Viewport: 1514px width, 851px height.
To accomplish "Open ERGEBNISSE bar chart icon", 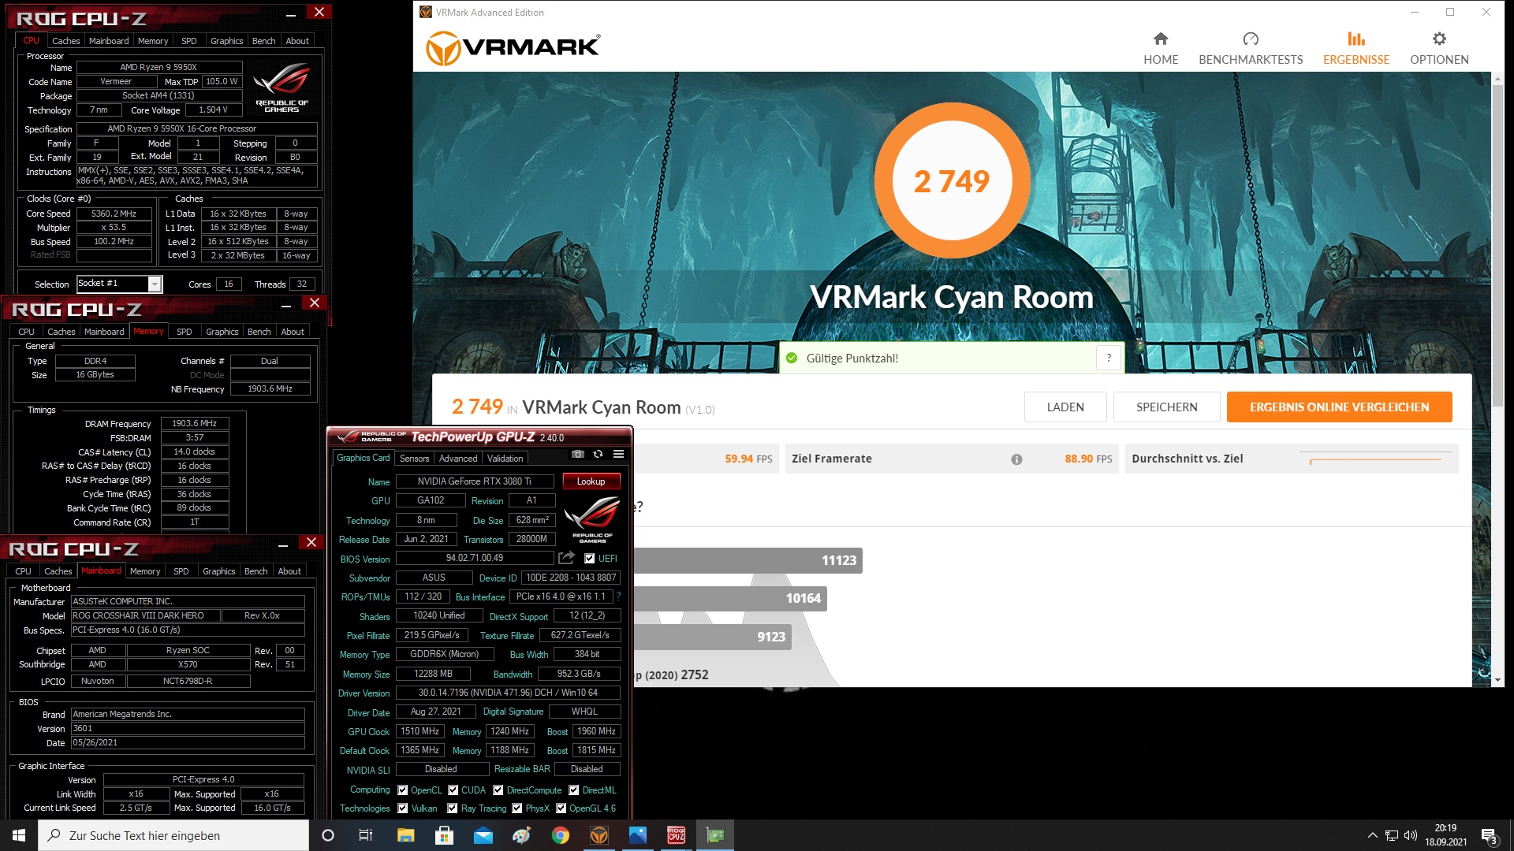I will [x=1356, y=39].
